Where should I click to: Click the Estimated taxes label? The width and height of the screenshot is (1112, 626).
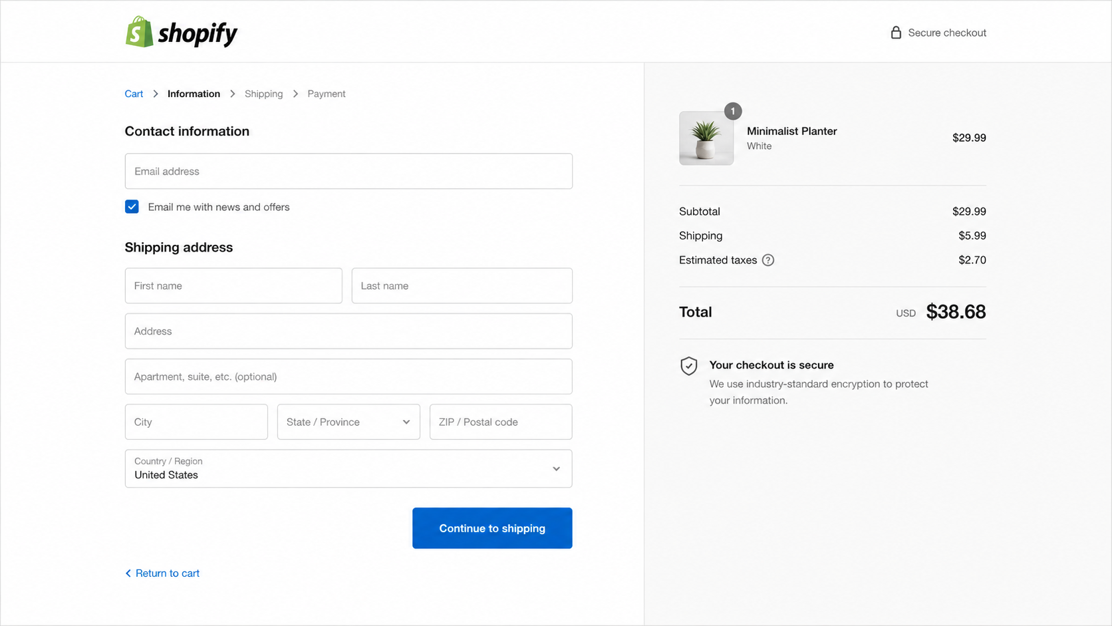pyautogui.click(x=718, y=260)
